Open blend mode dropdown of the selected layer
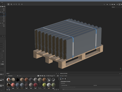Viewport: 122px width, 92px height. [x=4, y=14]
